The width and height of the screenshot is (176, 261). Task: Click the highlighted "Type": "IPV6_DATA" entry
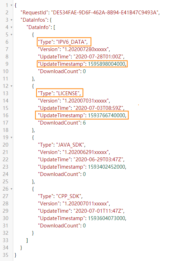(x=64, y=42)
